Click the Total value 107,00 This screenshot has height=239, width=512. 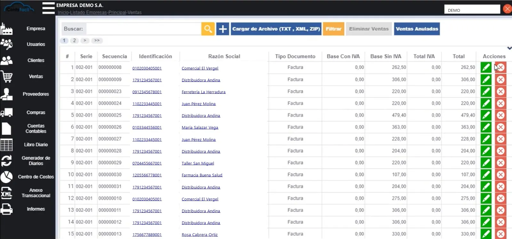click(468, 174)
